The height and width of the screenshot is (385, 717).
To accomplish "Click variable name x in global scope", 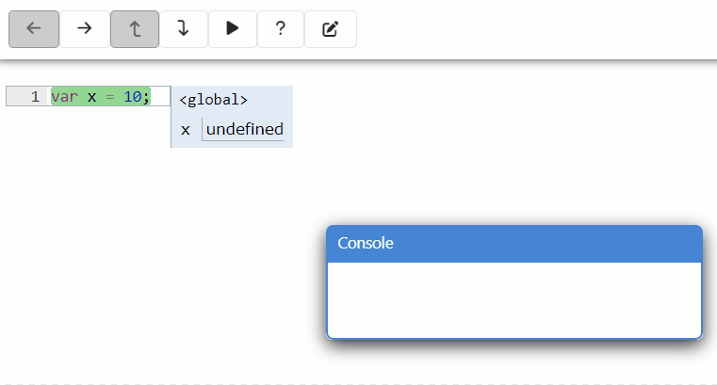I will pos(186,130).
